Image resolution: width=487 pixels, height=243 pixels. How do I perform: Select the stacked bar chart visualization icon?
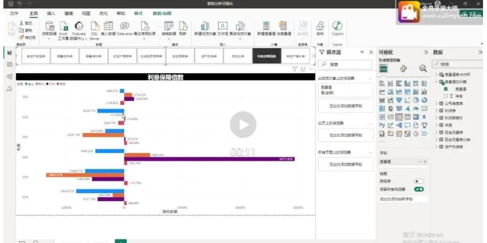pos(382,83)
